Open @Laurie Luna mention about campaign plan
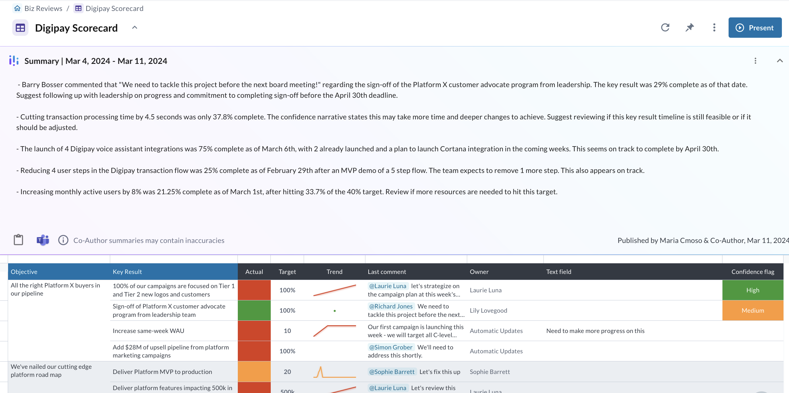Viewport: 789px width, 393px height. (x=388, y=286)
